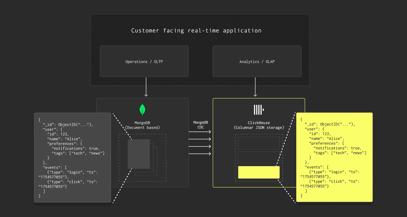
Task: Click the bottommost MongoDB CDC arrow
Action: pyautogui.click(x=200, y=153)
